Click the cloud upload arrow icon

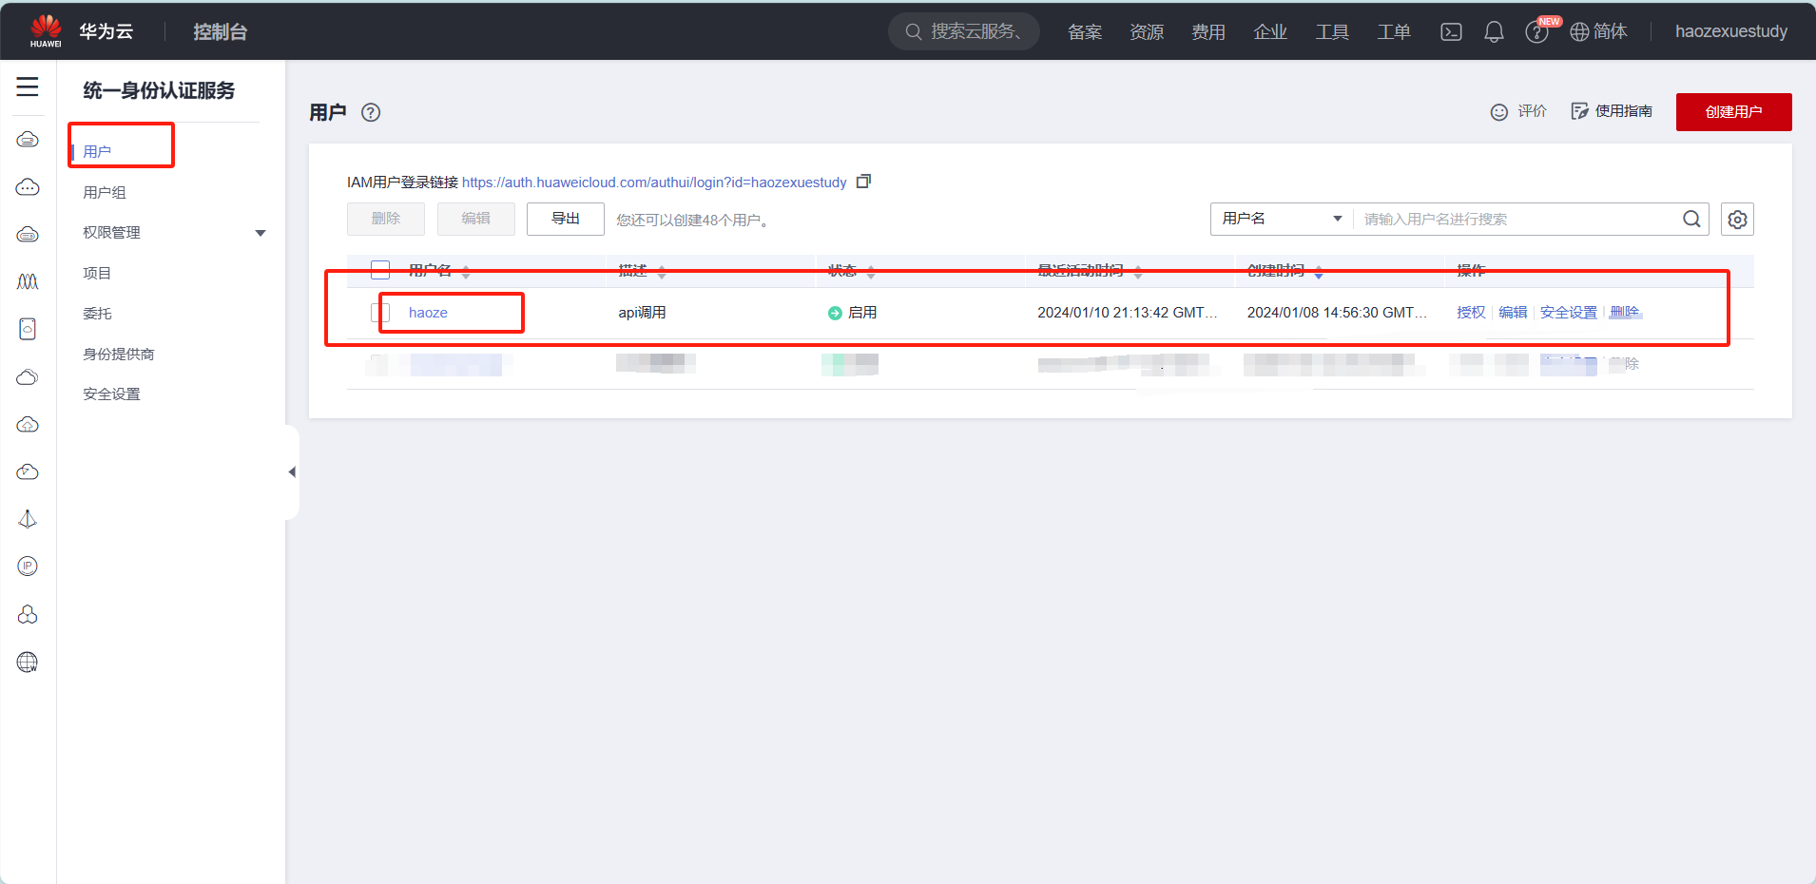(x=28, y=425)
